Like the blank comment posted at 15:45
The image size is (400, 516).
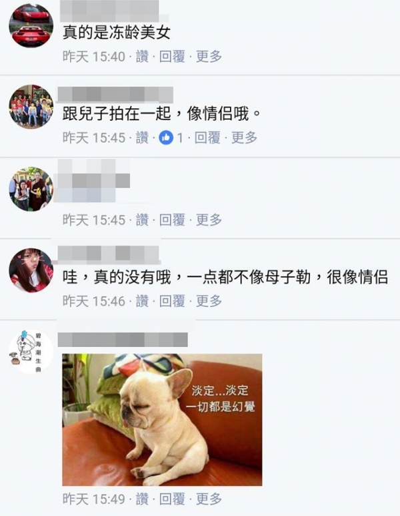142,220
